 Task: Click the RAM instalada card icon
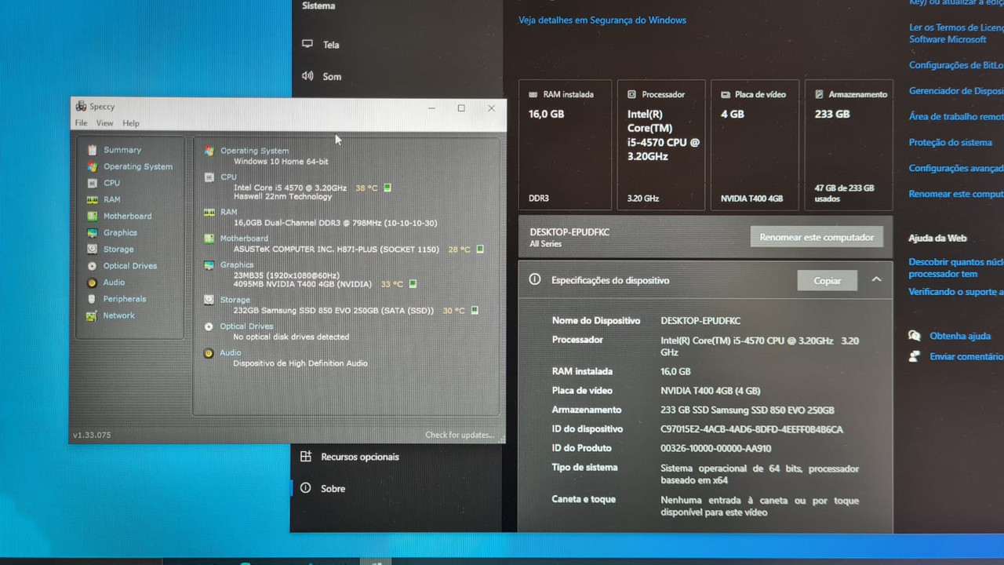pyautogui.click(x=533, y=94)
